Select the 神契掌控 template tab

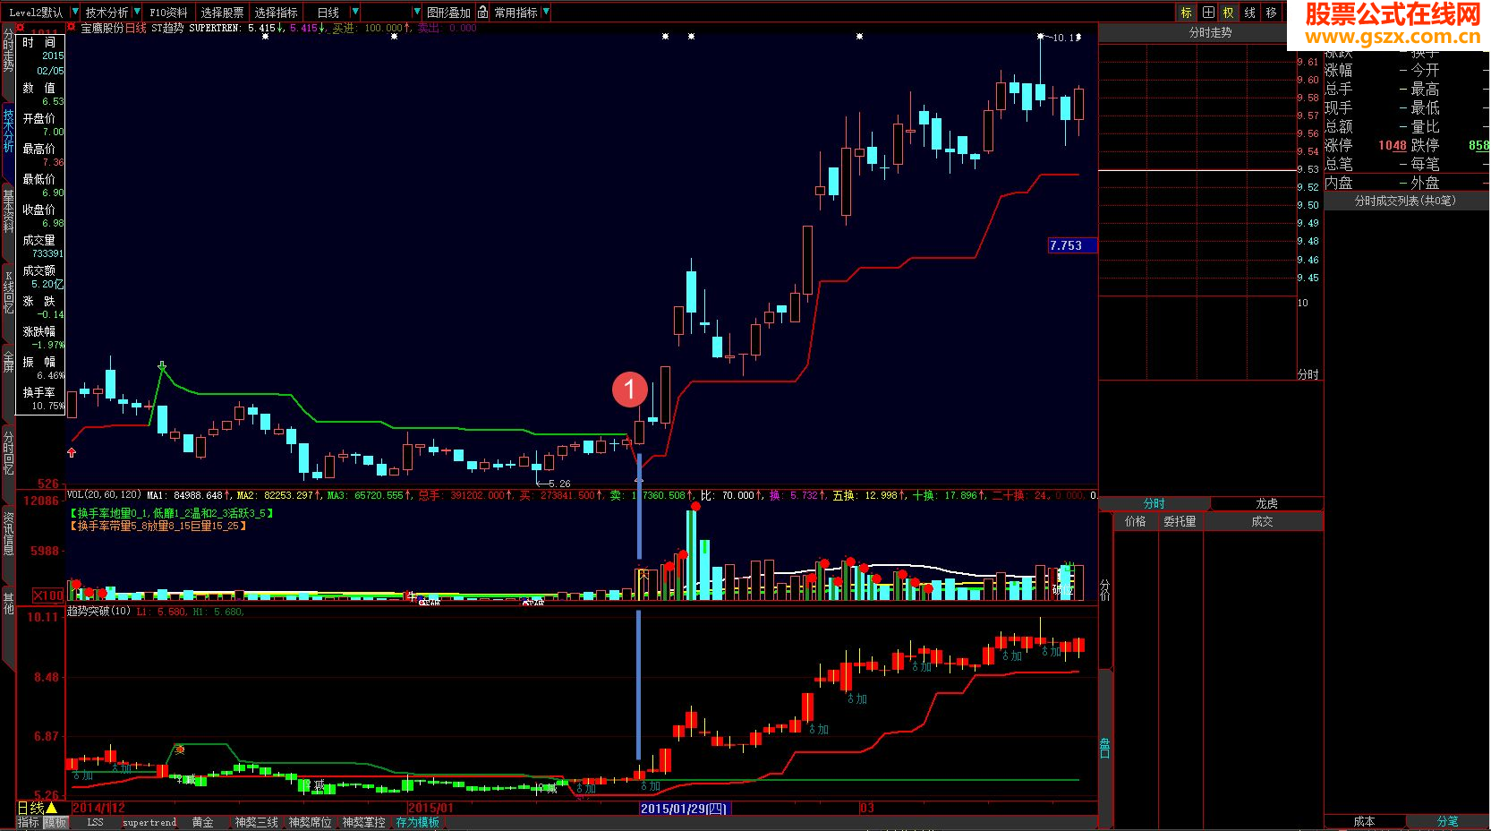point(363,822)
